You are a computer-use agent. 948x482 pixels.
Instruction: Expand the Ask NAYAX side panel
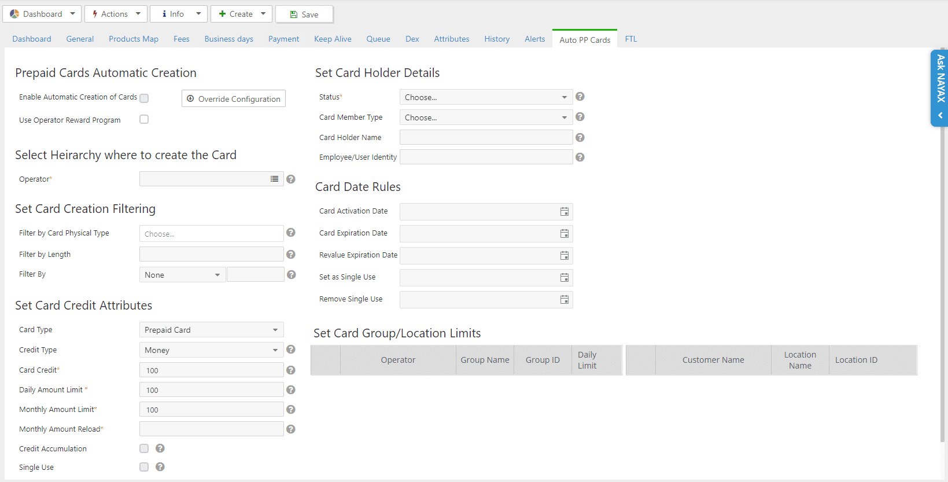point(940,88)
